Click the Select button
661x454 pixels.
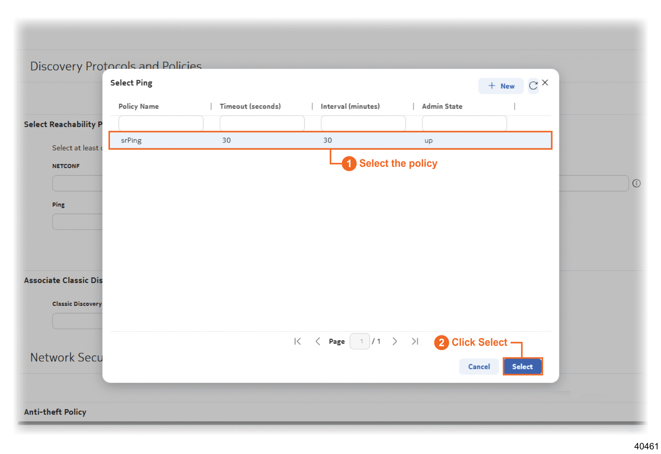tap(522, 367)
